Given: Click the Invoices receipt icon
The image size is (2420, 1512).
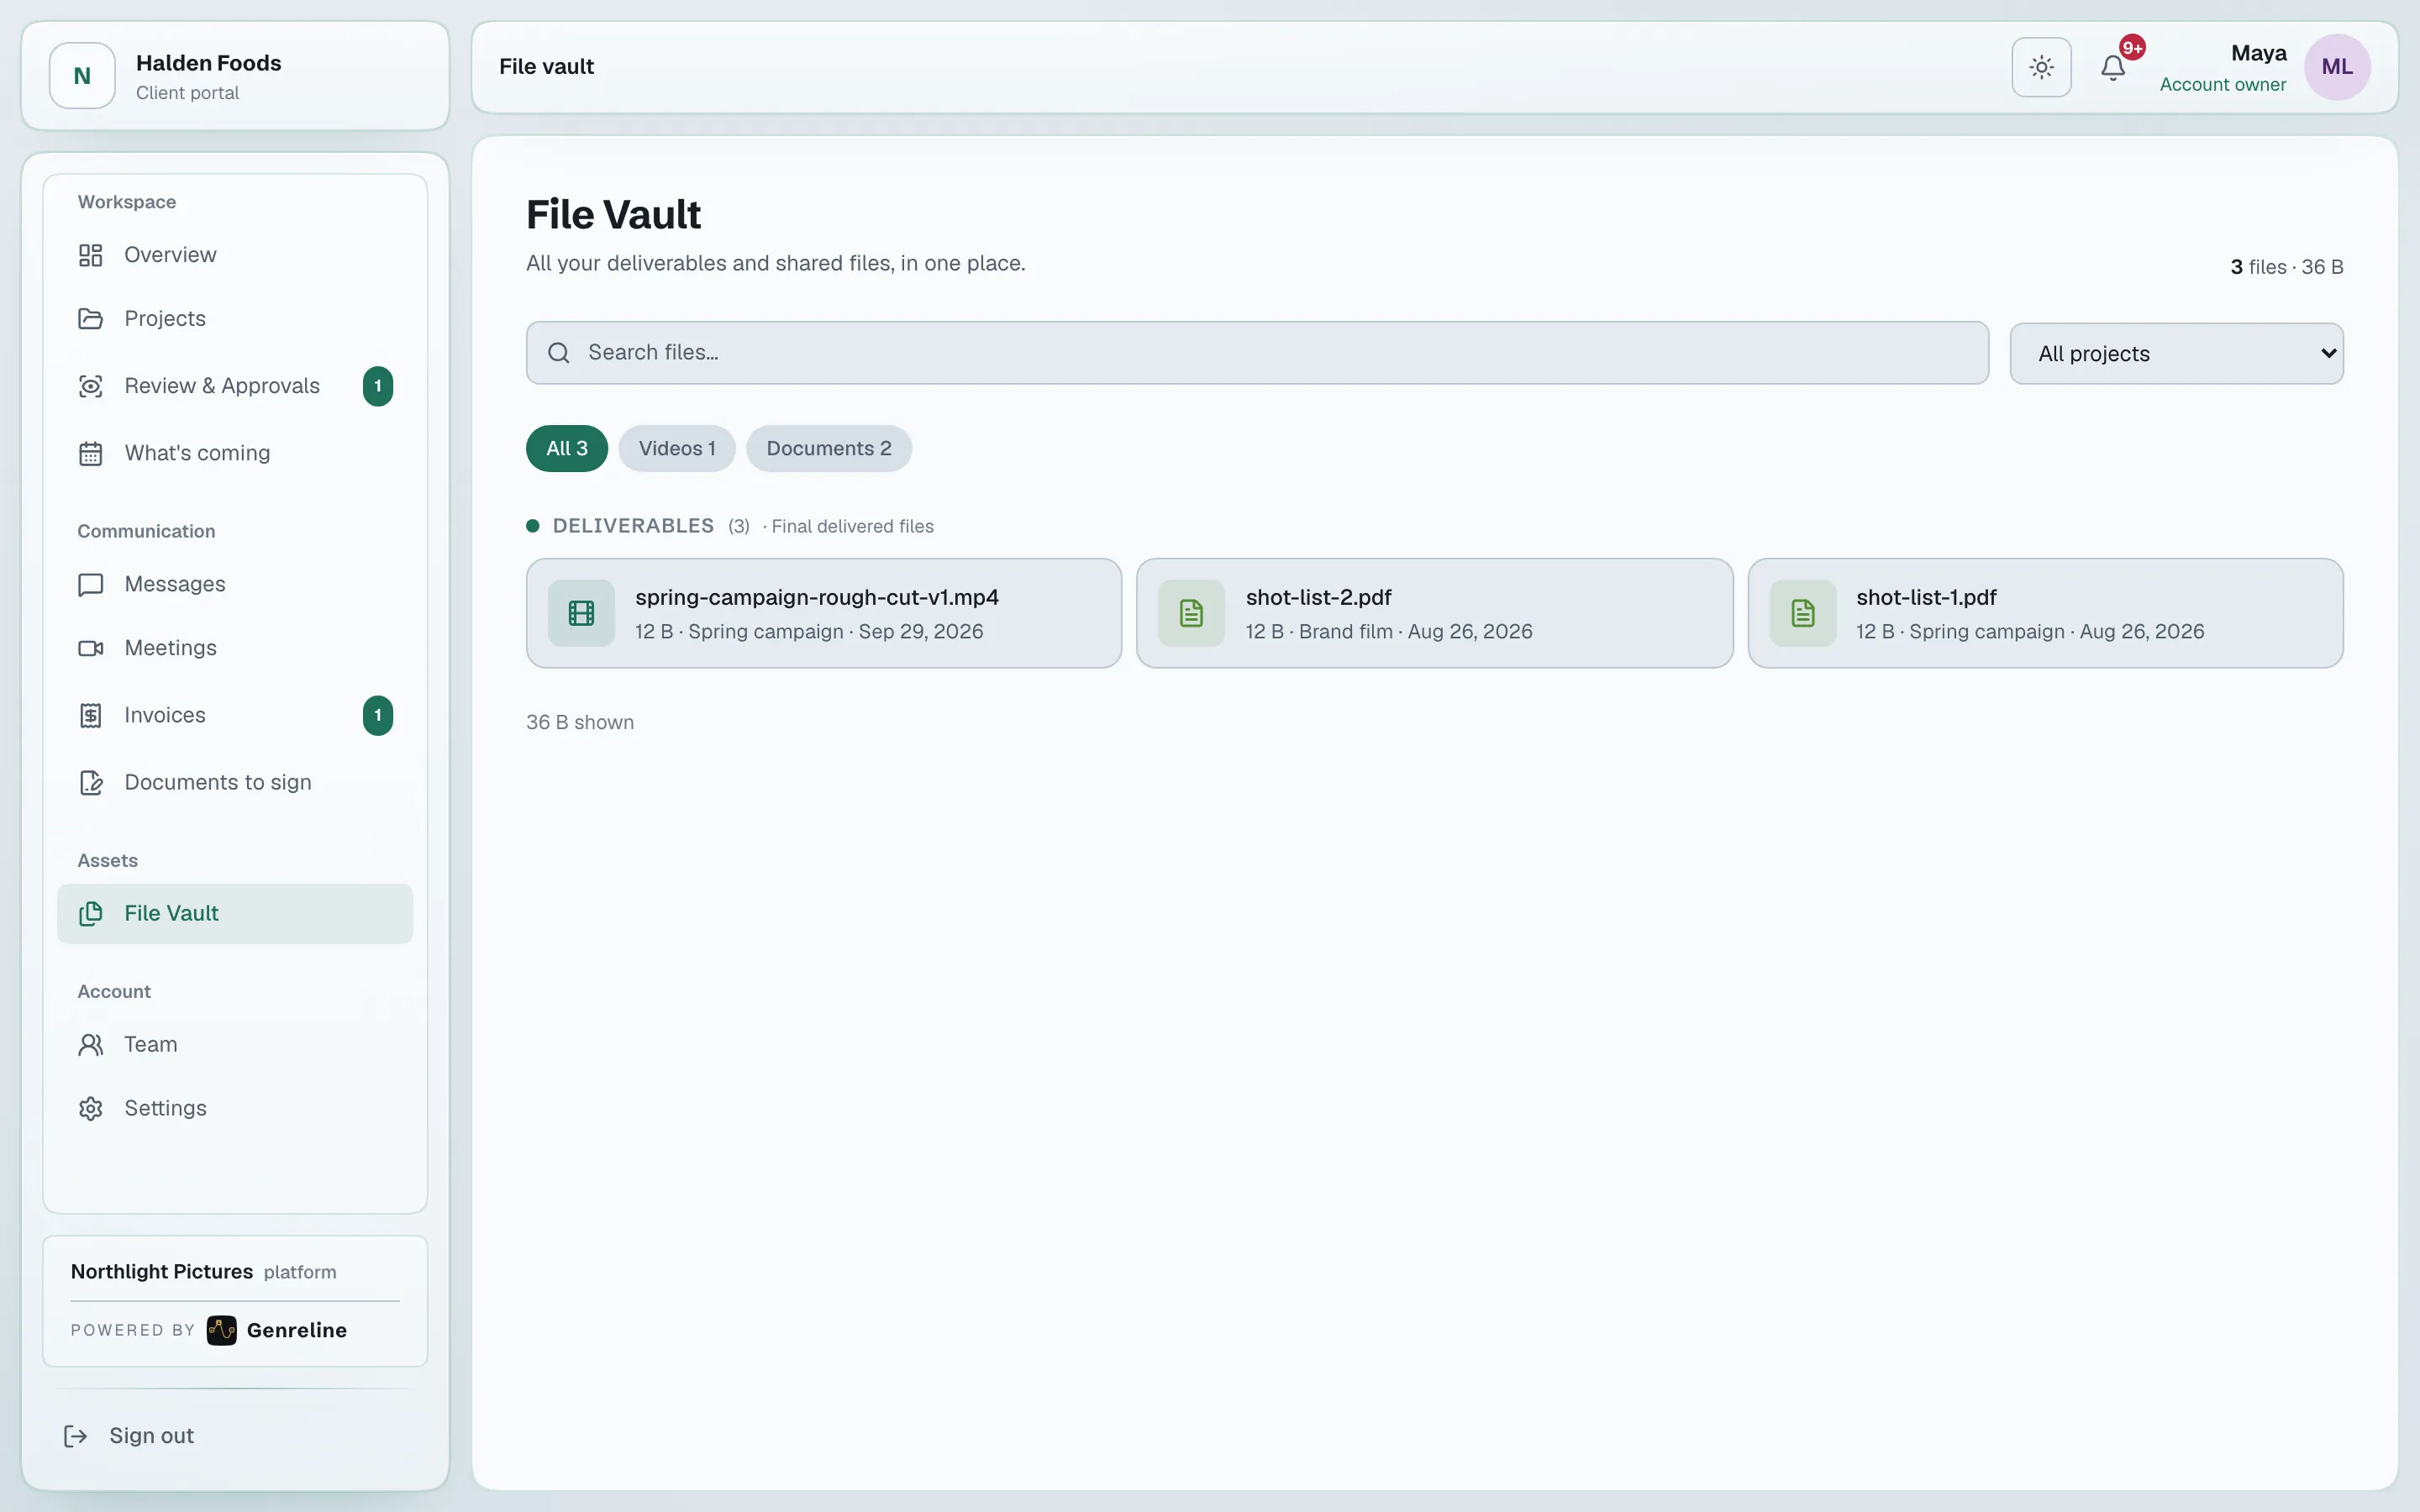Looking at the screenshot, I should coord(91,715).
